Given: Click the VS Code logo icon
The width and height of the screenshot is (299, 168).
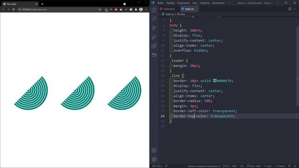Looking at the screenshot, I should [x=153, y=3].
